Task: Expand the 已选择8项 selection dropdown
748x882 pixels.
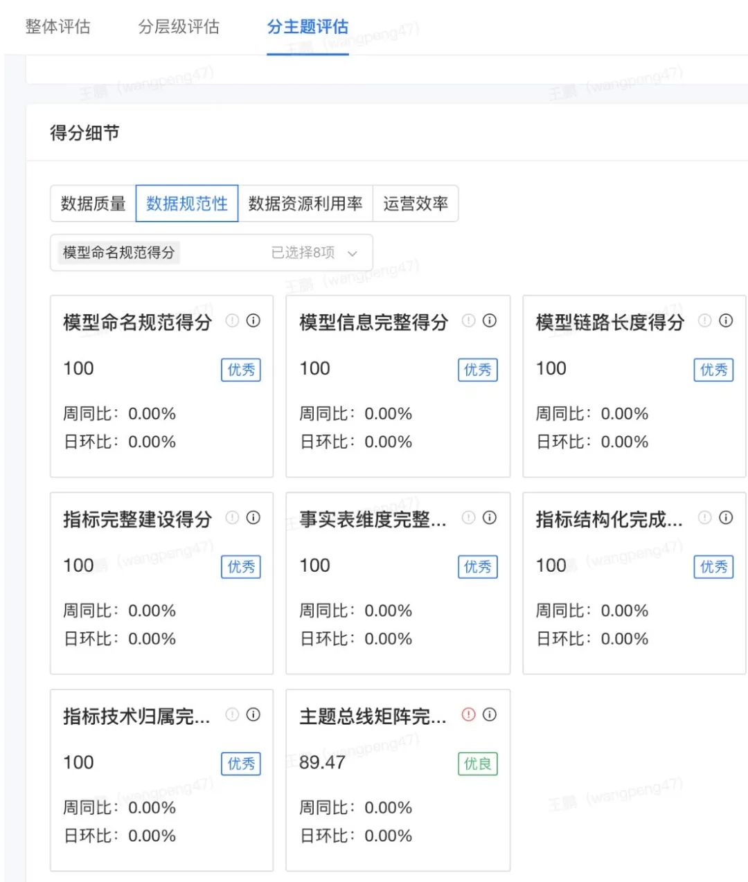Action: click(305, 253)
